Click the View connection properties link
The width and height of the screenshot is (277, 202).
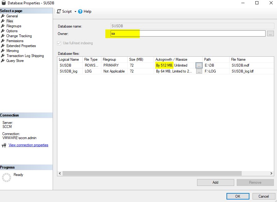[x=28, y=145]
